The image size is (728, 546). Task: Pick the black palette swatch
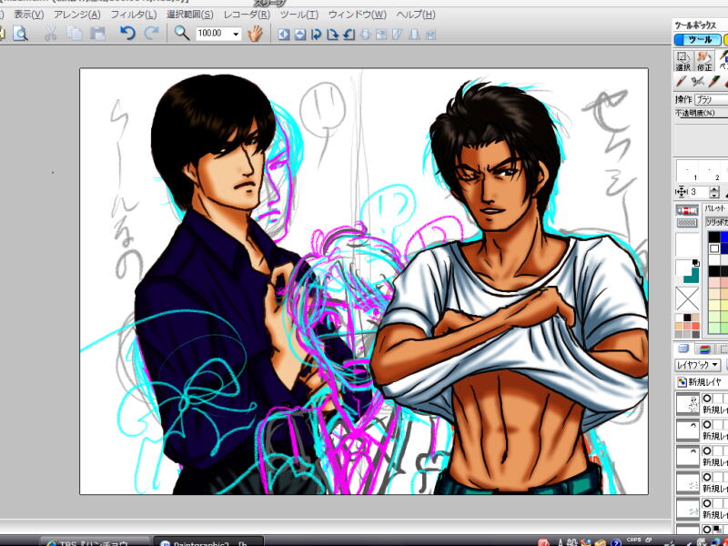713,238
